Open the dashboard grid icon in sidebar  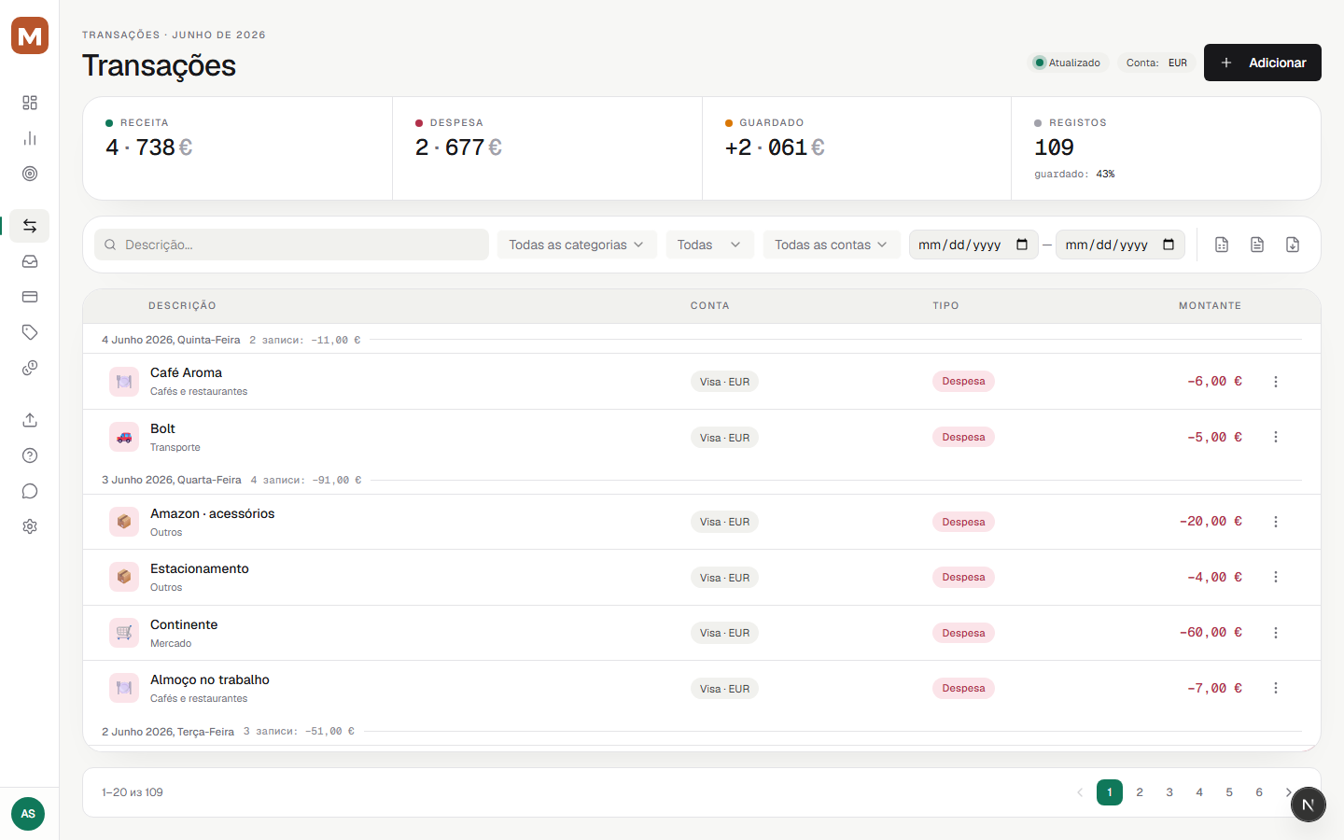[x=30, y=103]
